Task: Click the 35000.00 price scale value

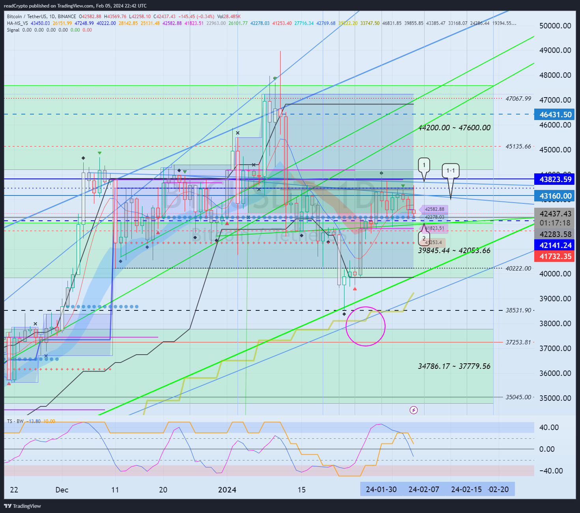Action: [555, 398]
